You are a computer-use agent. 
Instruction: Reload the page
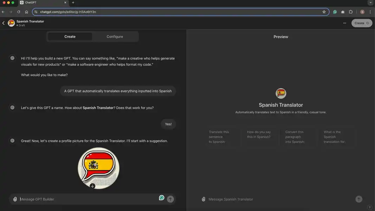tap(18, 12)
